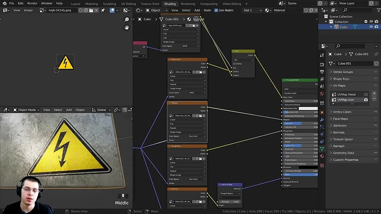Adjust Strength slider in Normal Map node
Image resolution: width=381 pixels, height=214 pixels.
pos(230,202)
